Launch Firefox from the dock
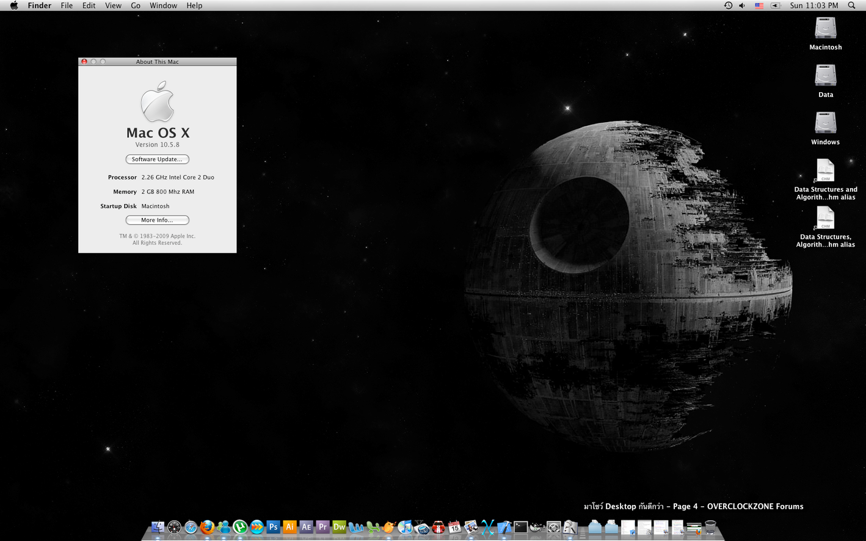The image size is (866, 541). point(207,527)
